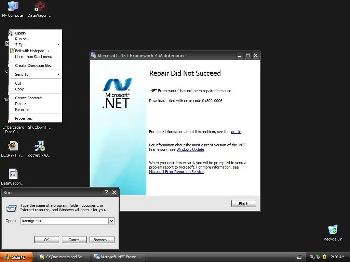Open the Microsoft Error Reporting Service link
350x262 pixels.
point(176,172)
